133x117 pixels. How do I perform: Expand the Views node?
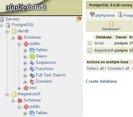pos(25,57)
